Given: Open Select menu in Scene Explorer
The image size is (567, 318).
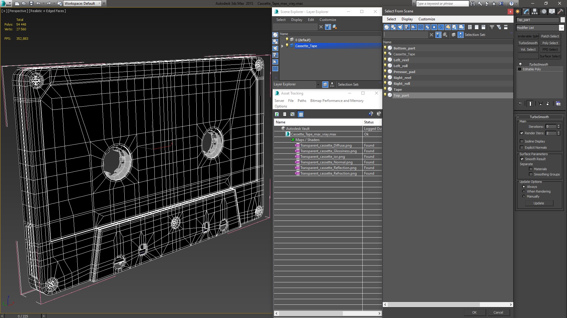Looking at the screenshot, I should click(x=281, y=20).
